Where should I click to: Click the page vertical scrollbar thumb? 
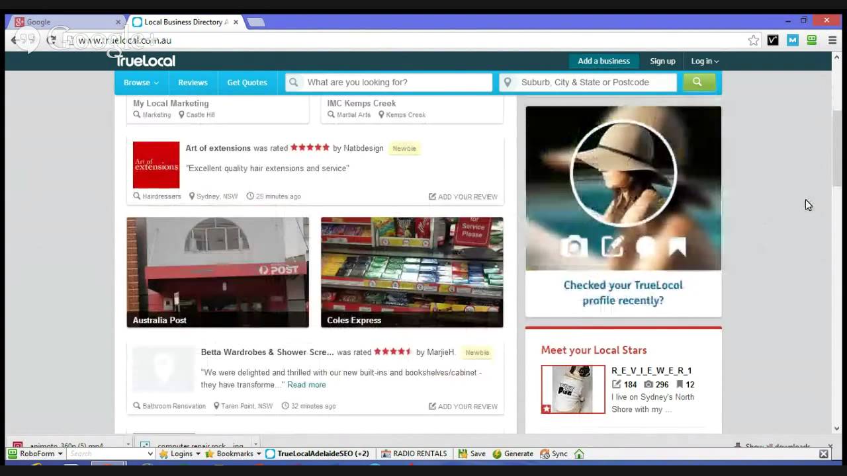pos(837,149)
